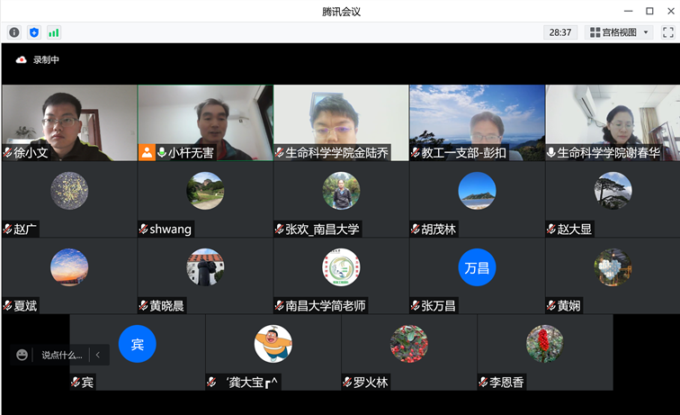Select the 万昌 blue avatar tile
Image resolution: width=680 pixels, height=415 pixels.
477,267
